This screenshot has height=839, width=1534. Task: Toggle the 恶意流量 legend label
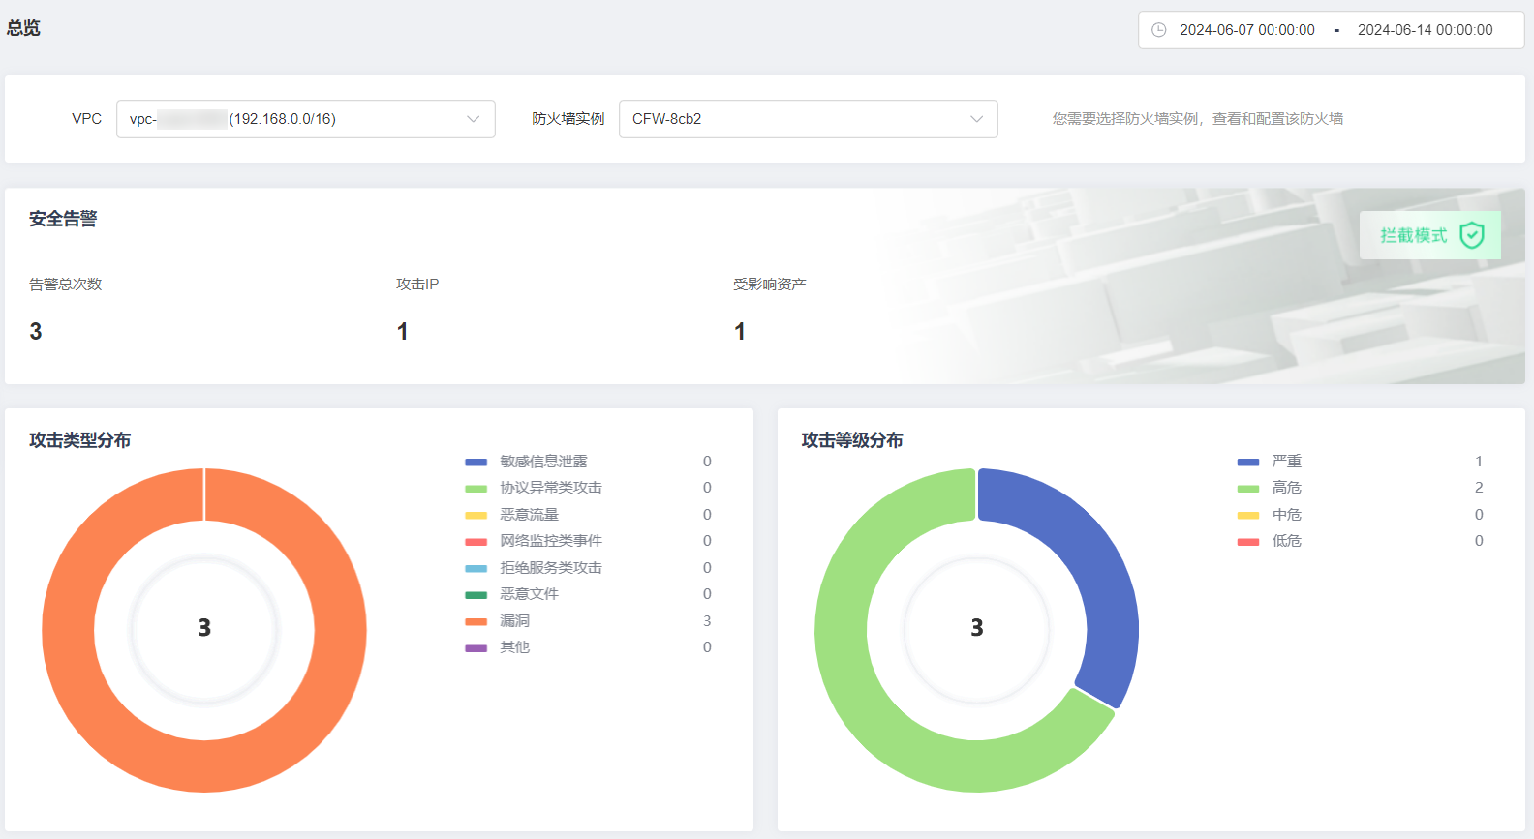(529, 515)
